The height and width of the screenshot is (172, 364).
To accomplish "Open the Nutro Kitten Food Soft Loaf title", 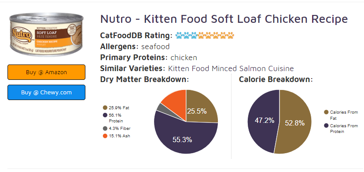I will (224, 19).
